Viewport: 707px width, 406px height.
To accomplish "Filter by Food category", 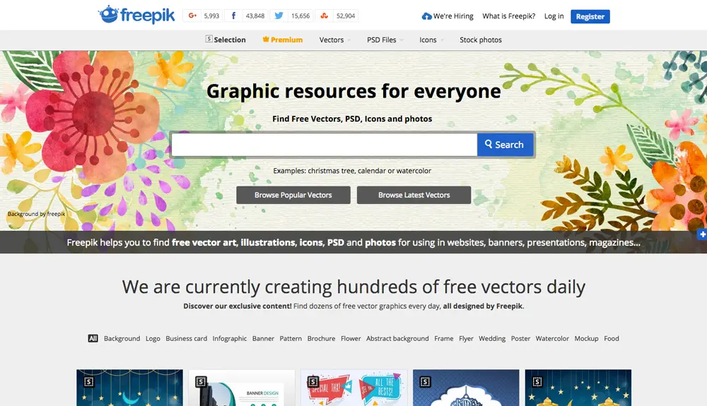I will pos(612,338).
